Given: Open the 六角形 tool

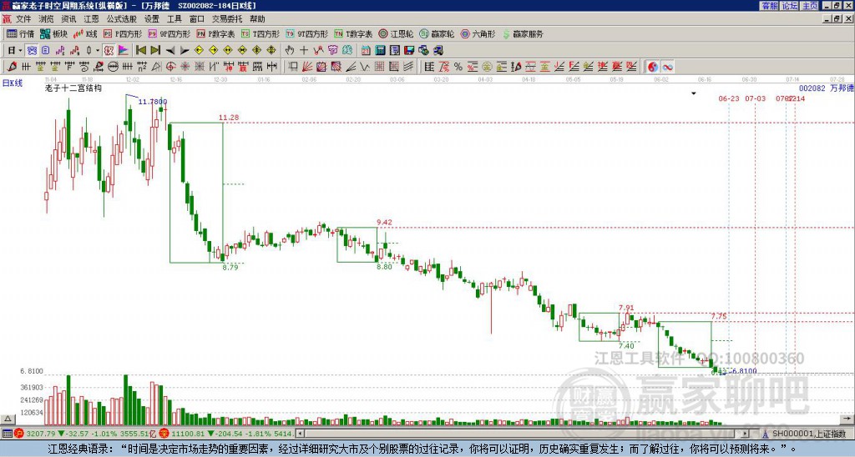Looking at the screenshot, I should pyautogui.click(x=478, y=33).
